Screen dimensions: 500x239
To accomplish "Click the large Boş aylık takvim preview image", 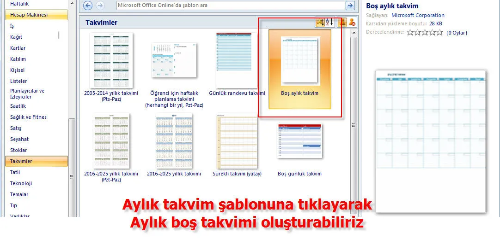I will (430, 141).
